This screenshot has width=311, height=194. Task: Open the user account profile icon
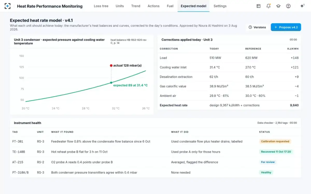[288, 6]
